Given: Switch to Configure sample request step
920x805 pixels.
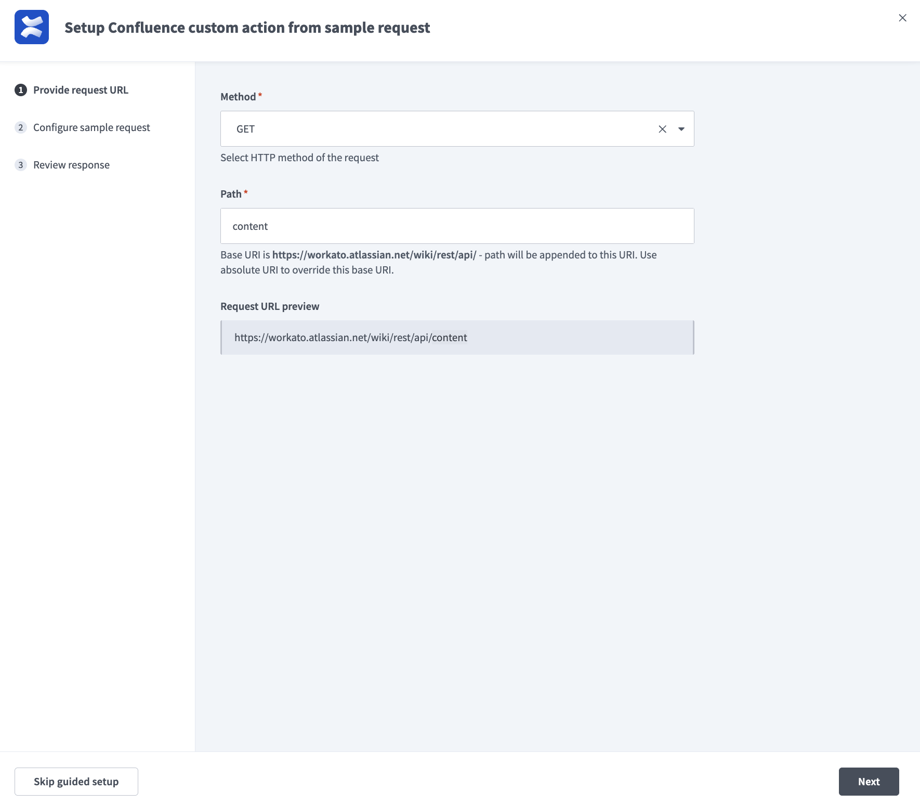Looking at the screenshot, I should pos(91,127).
